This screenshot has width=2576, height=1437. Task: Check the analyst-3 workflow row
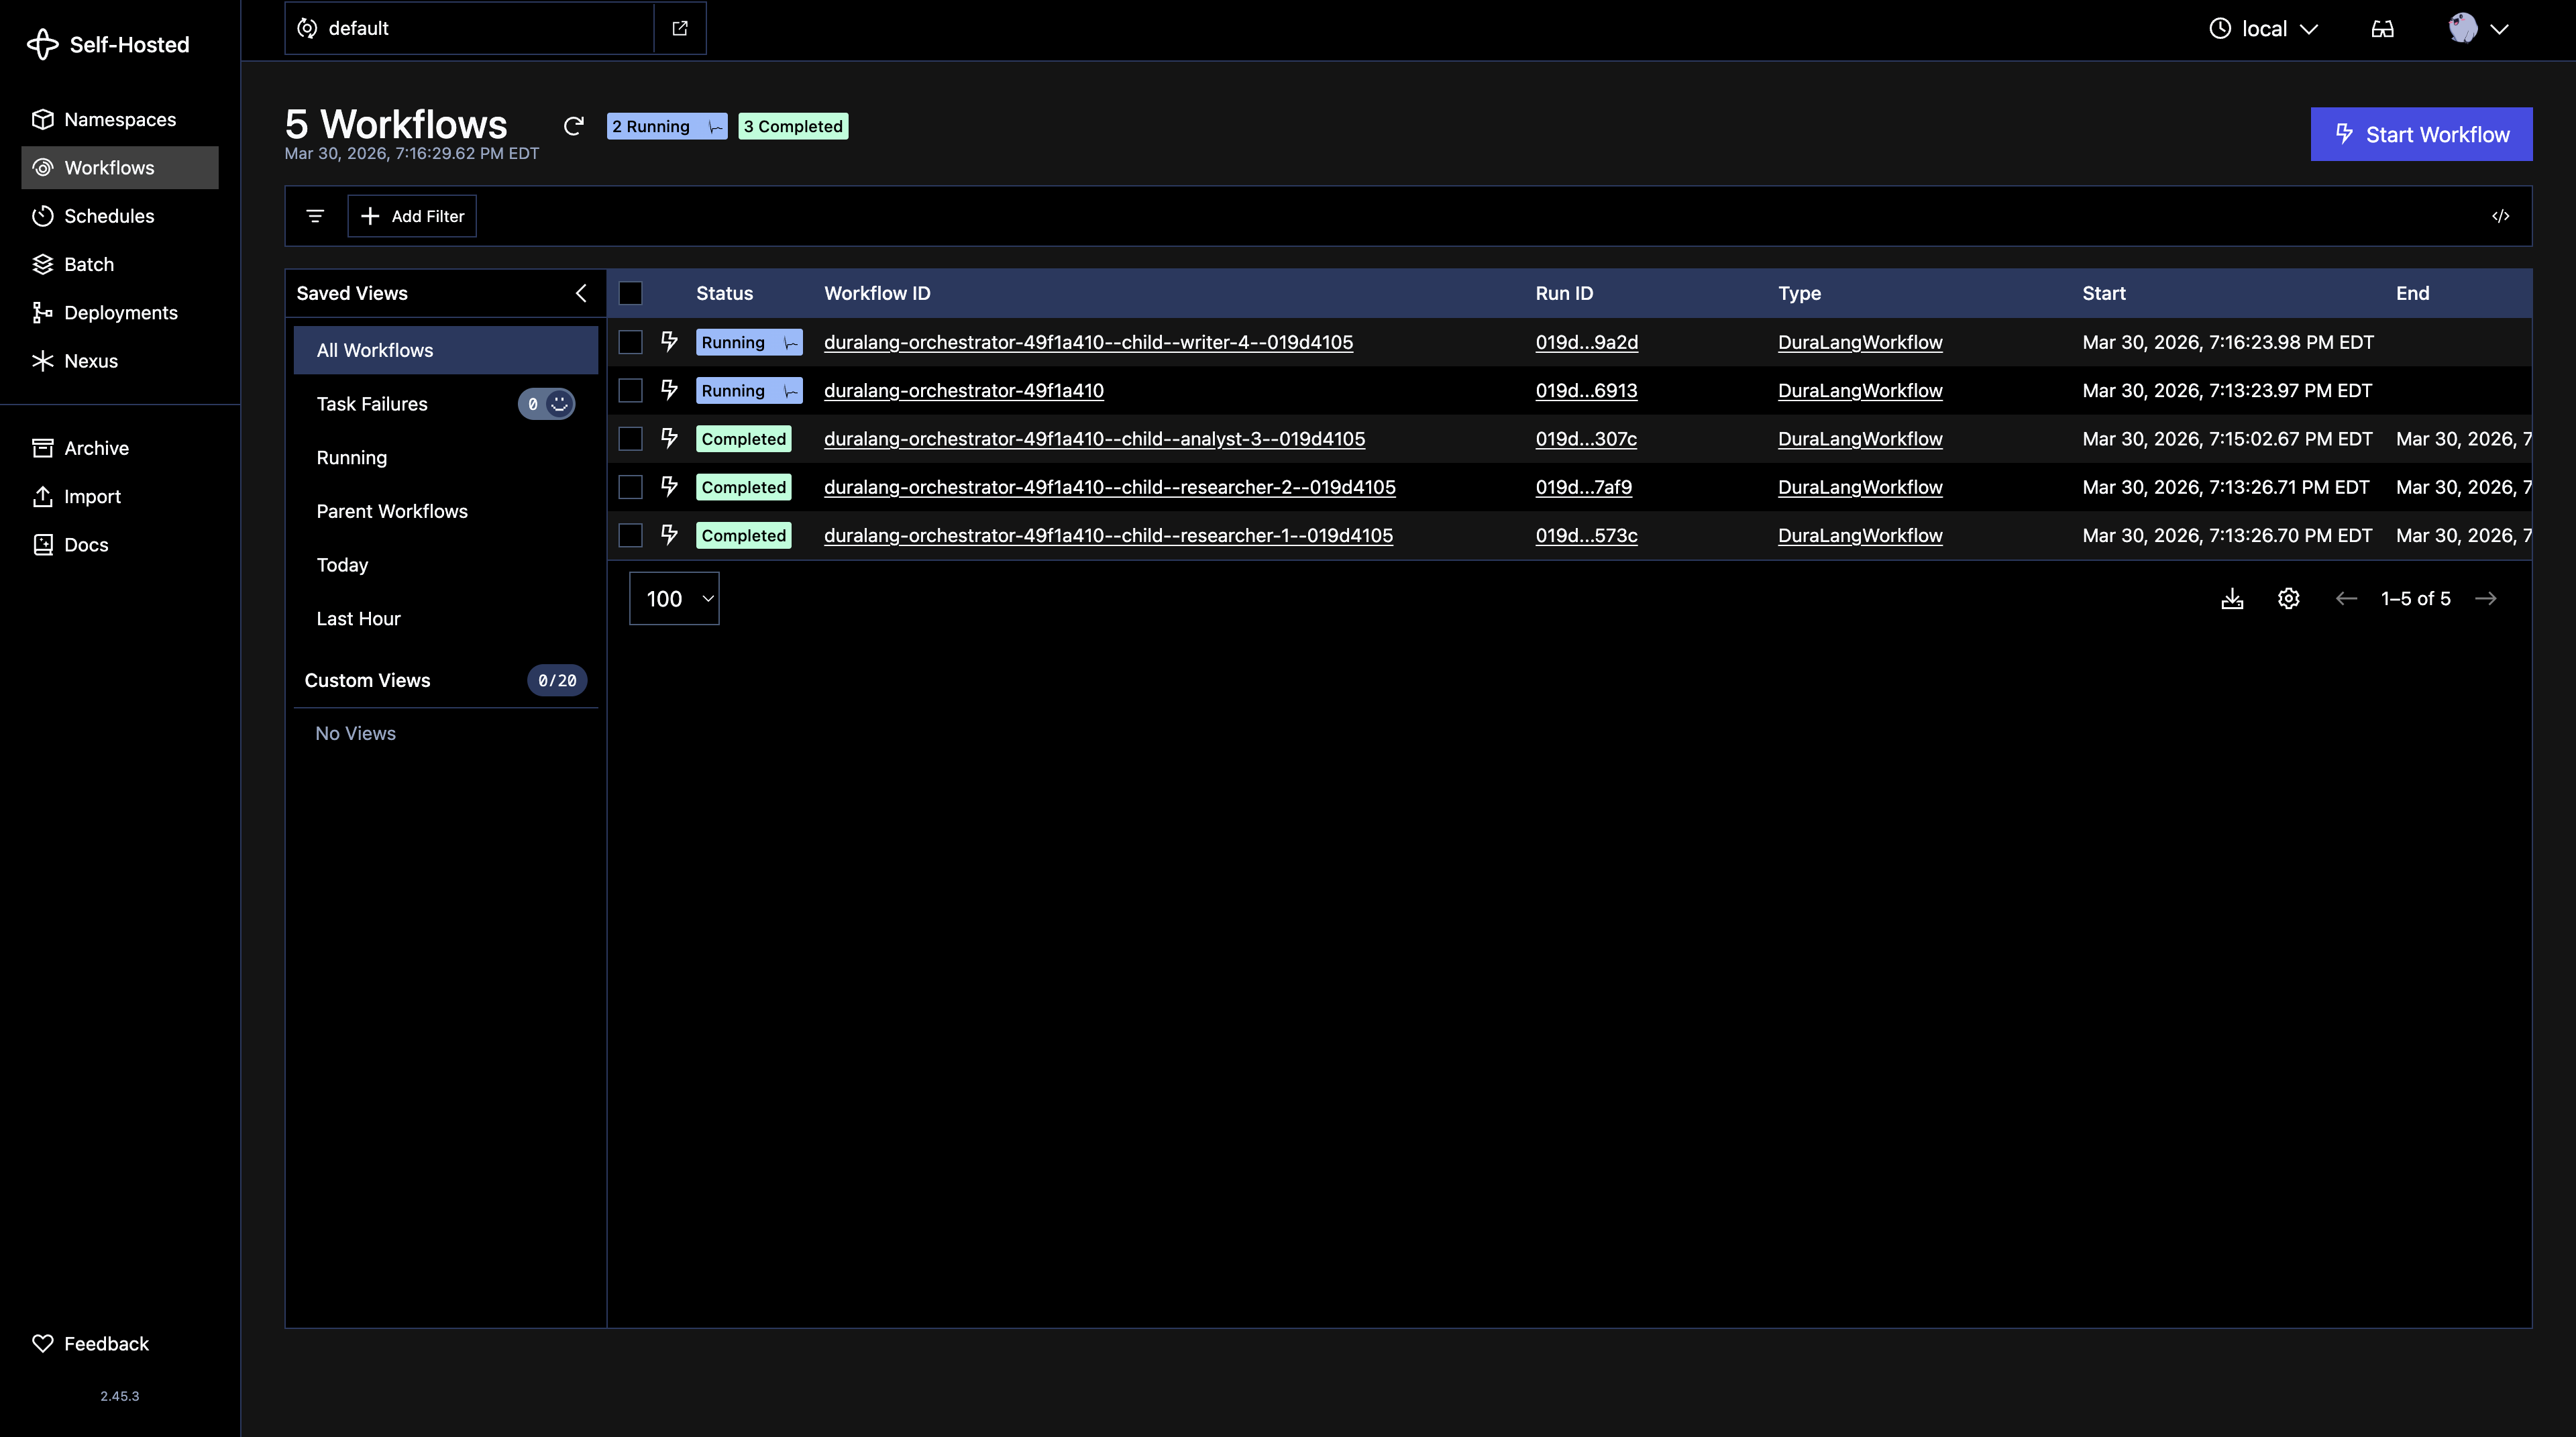point(630,439)
